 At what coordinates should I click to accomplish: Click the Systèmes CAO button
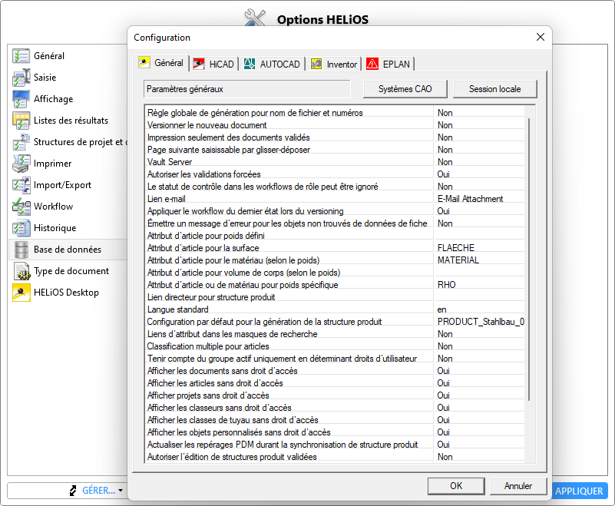tap(405, 89)
